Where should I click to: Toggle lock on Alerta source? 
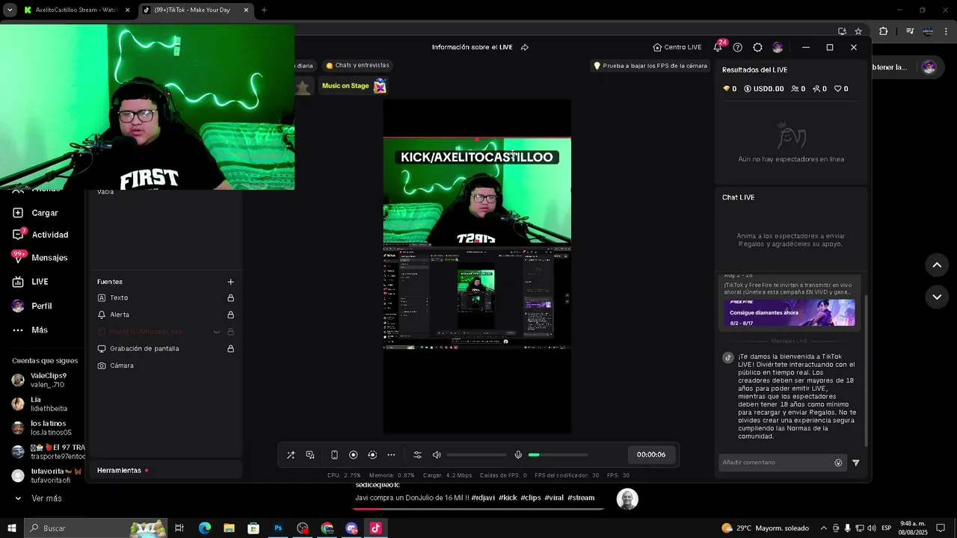(x=230, y=315)
